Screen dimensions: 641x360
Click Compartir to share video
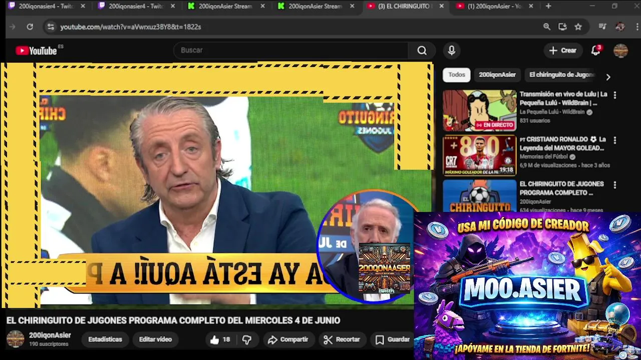click(x=288, y=339)
